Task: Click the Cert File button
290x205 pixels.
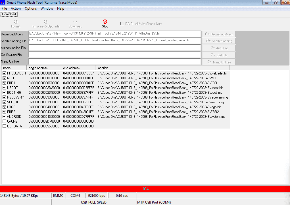Action: 219,55
